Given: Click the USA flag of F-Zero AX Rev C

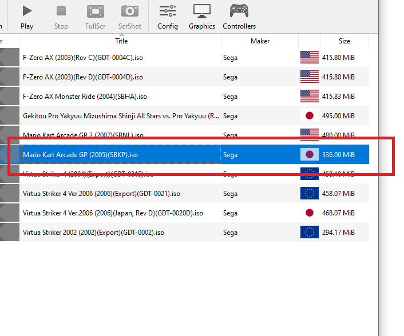Looking at the screenshot, I should [x=310, y=57].
